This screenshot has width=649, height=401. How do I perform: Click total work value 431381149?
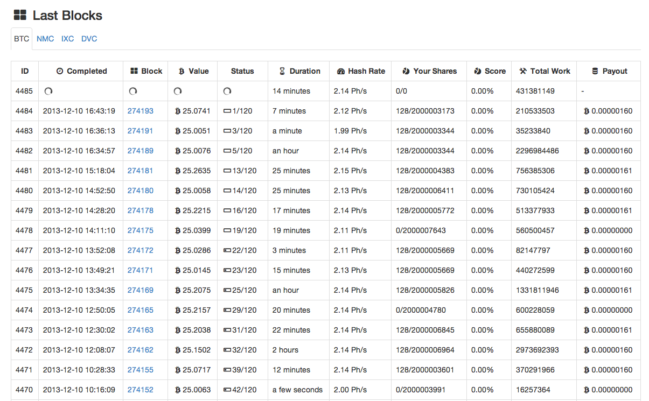tap(535, 91)
